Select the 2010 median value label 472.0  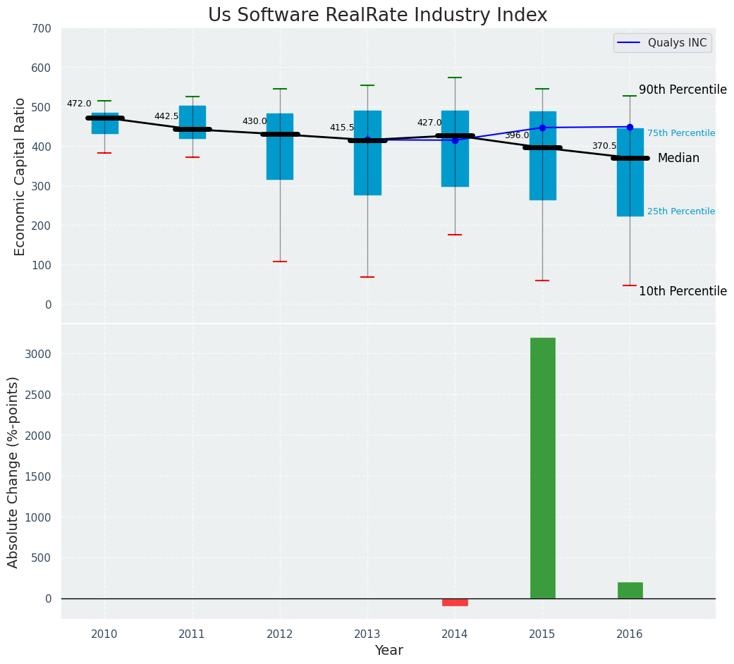(x=79, y=104)
